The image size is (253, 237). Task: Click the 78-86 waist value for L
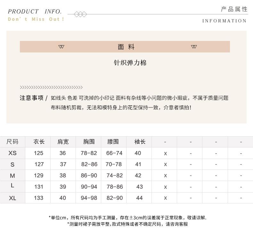pos(115,187)
